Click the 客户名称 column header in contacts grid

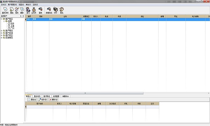[40, 104]
